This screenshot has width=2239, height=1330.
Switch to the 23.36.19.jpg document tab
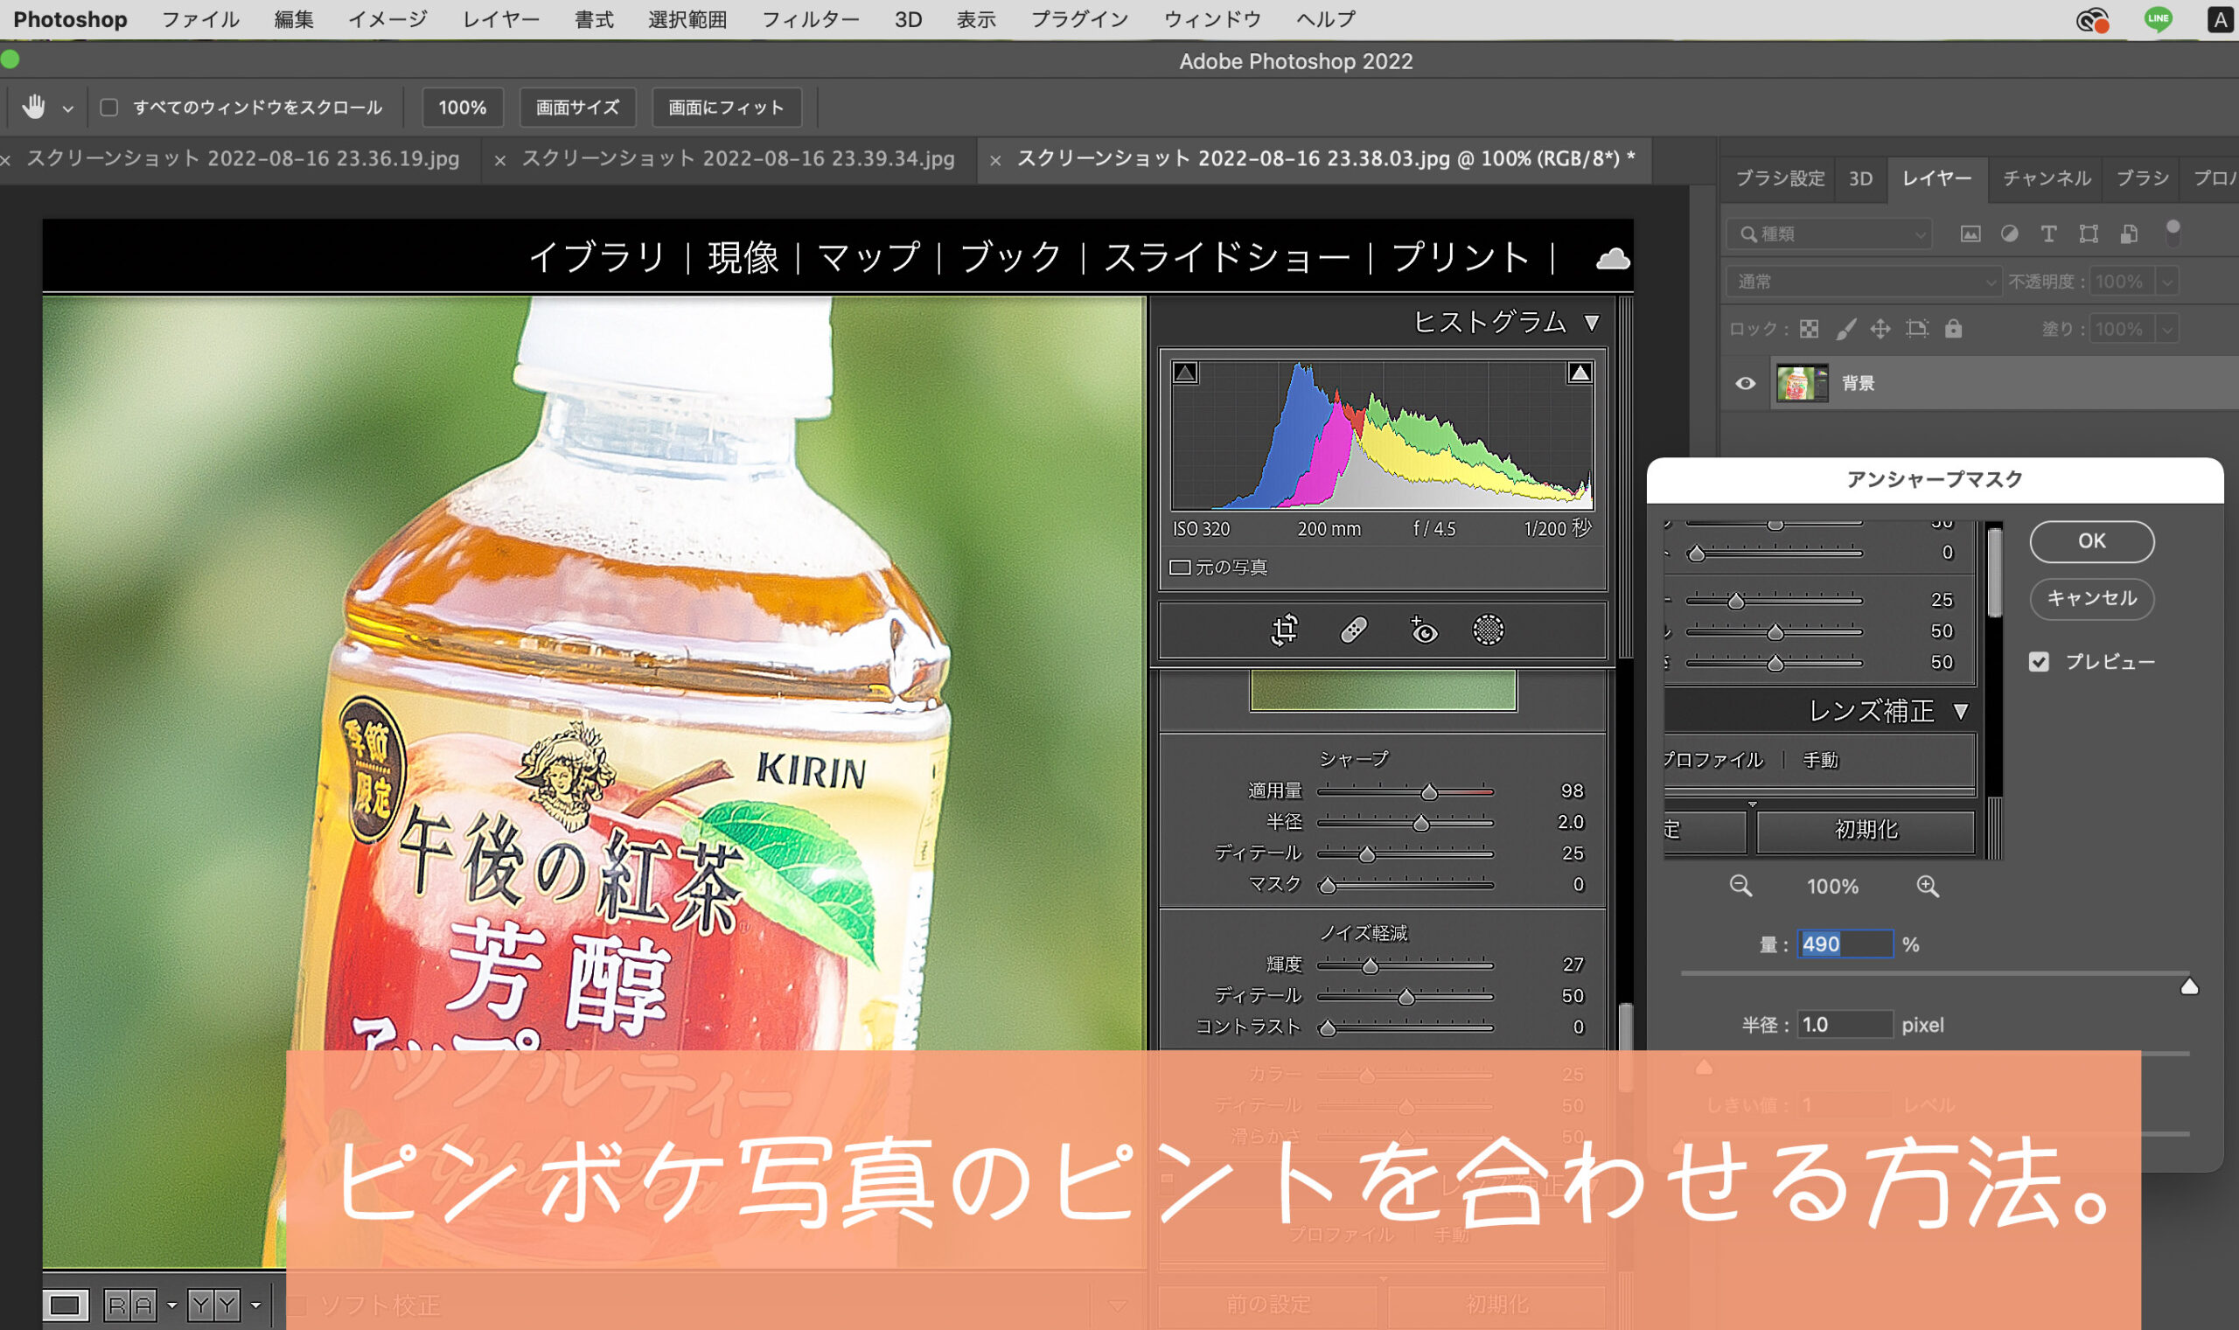[x=243, y=158]
